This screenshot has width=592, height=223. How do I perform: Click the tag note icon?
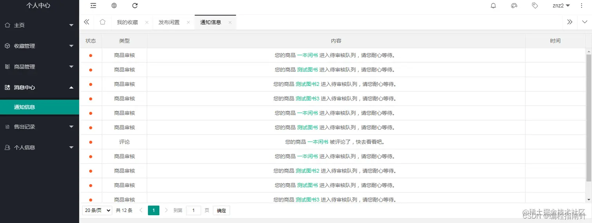tap(535, 5)
